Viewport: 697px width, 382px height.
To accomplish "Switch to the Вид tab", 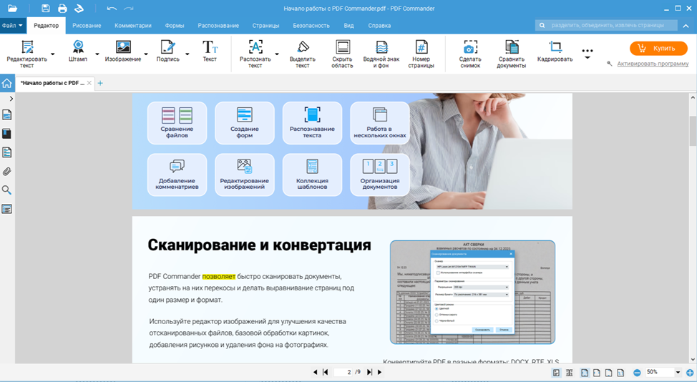I will click(x=349, y=25).
